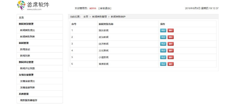This screenshot has width=232, height=109.
Task: Select the 新闻类别管理 sidebar heading
Action: pyautogui.click(x=40, y=24)
